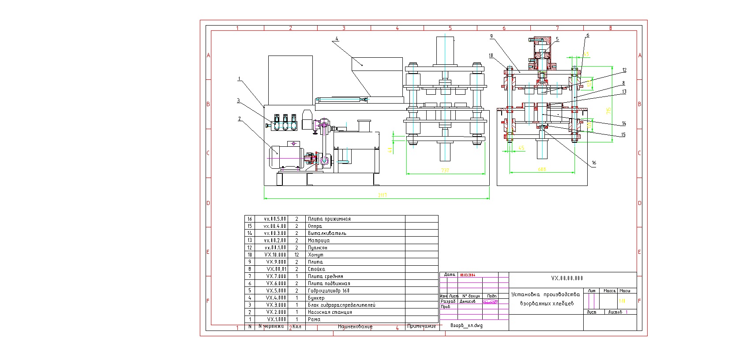Click callout number 4 above the hopper
The width and height of the screenshot is (754, 338).
coord(337,39)
